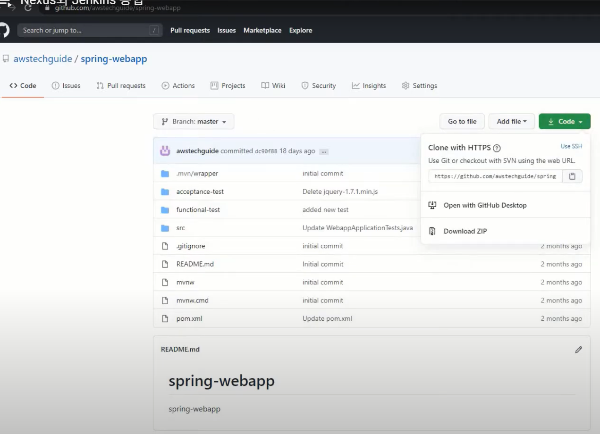600x434 pixels.
Task: Click the .mvn/wrapper folder icon
Action: (x=165, y=174)
